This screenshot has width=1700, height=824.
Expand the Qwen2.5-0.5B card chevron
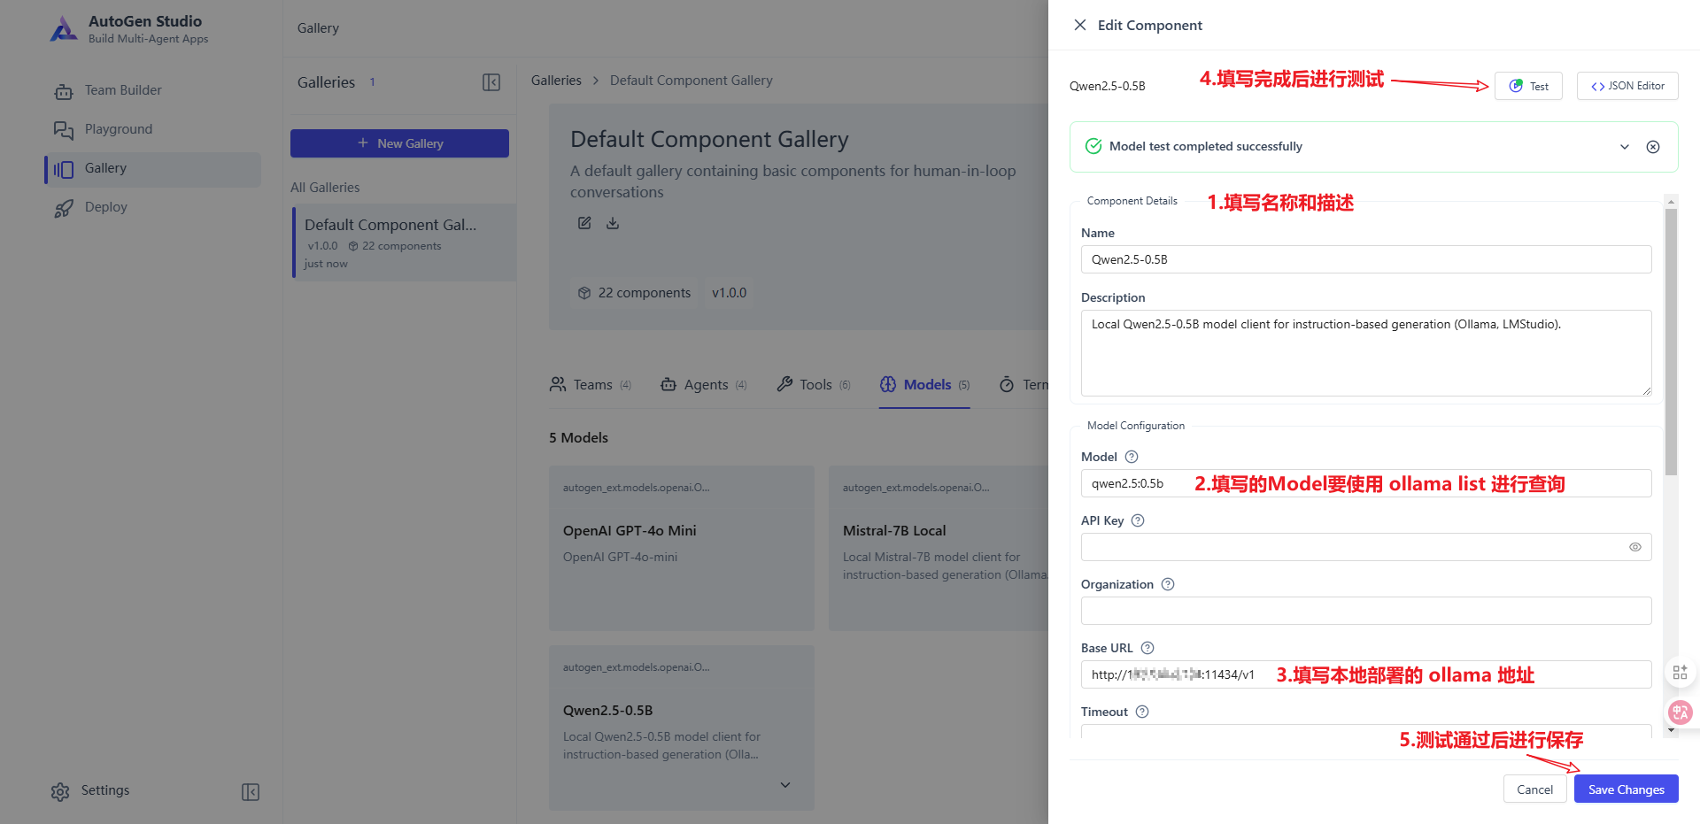click(x=785, y=785)
